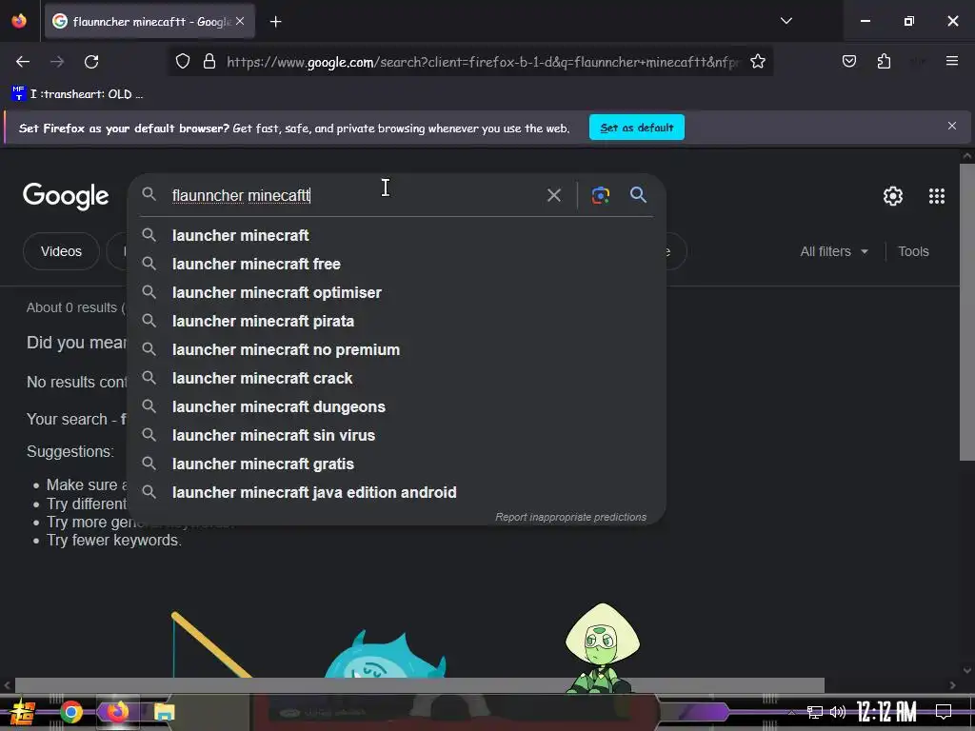This screenshot has width=975, height=731.
Task: Open the volume speaker tray icon
Action: (x=838, y=712)
